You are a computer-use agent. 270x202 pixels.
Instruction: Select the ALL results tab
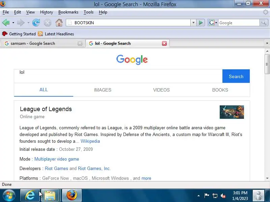coord(44,90)
